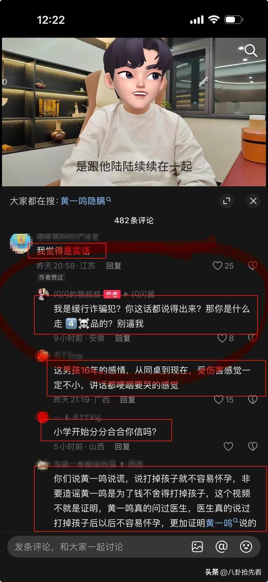Open 闪闪的狼叔叔 author profile avatar
The image size is (268, 582).
coord(44,294)
